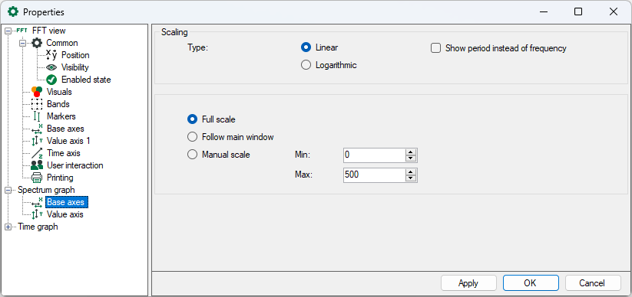Collapse the Common tree node

tap(23, 43)
